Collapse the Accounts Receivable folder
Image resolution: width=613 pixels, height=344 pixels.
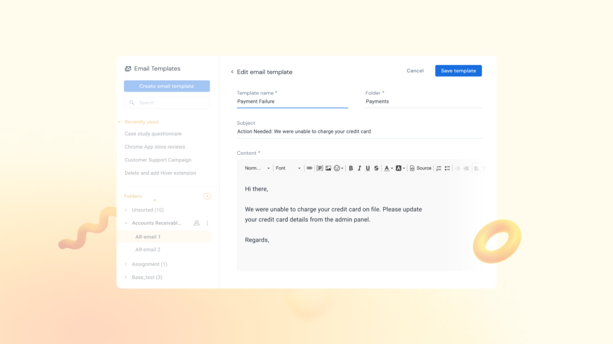point(126,223)
